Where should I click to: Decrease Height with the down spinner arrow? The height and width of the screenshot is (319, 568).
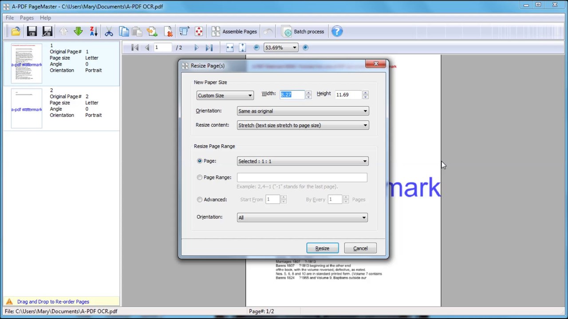click(x=365, y=97)
